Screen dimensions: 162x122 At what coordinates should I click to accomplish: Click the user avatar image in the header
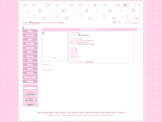[x=131, y=12]
